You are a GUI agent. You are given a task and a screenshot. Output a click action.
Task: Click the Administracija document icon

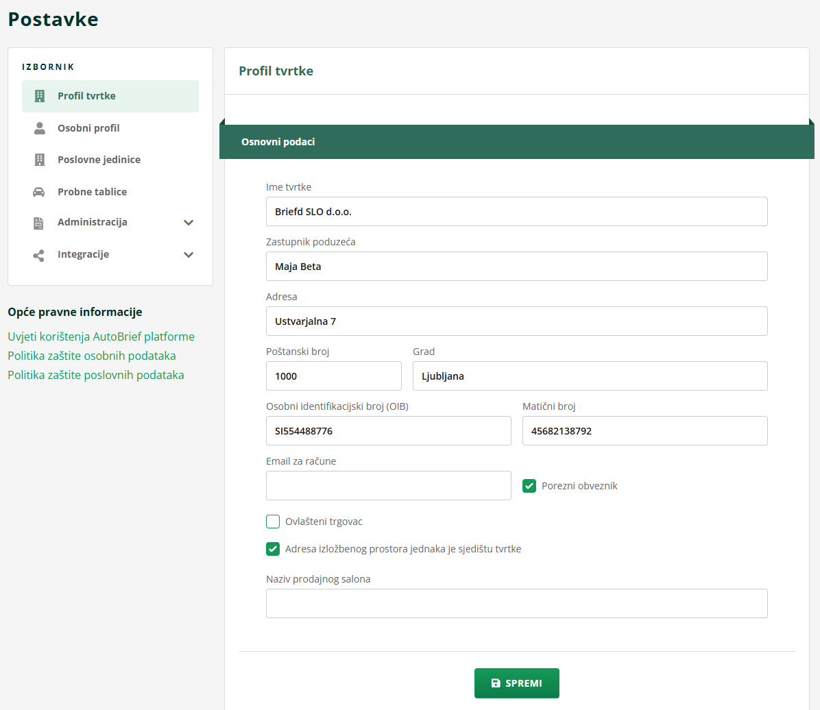[39, 223]
